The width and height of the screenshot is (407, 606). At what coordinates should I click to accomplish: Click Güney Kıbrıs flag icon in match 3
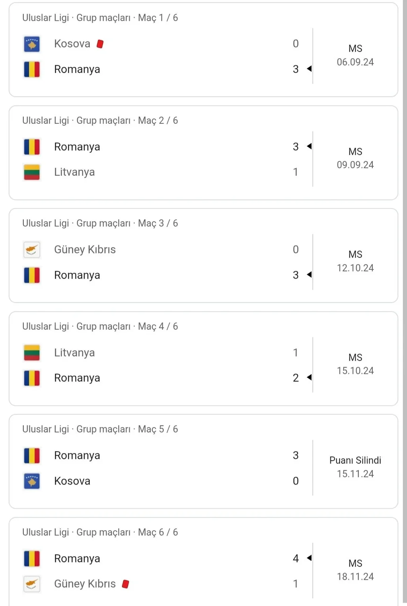pyautogui.click(x=32, y=250)
